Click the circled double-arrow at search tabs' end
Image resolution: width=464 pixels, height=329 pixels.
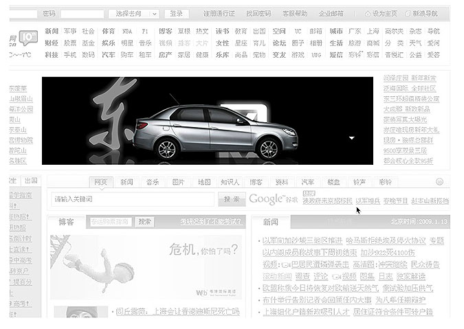pyautogui.click(x=439, y=182)
